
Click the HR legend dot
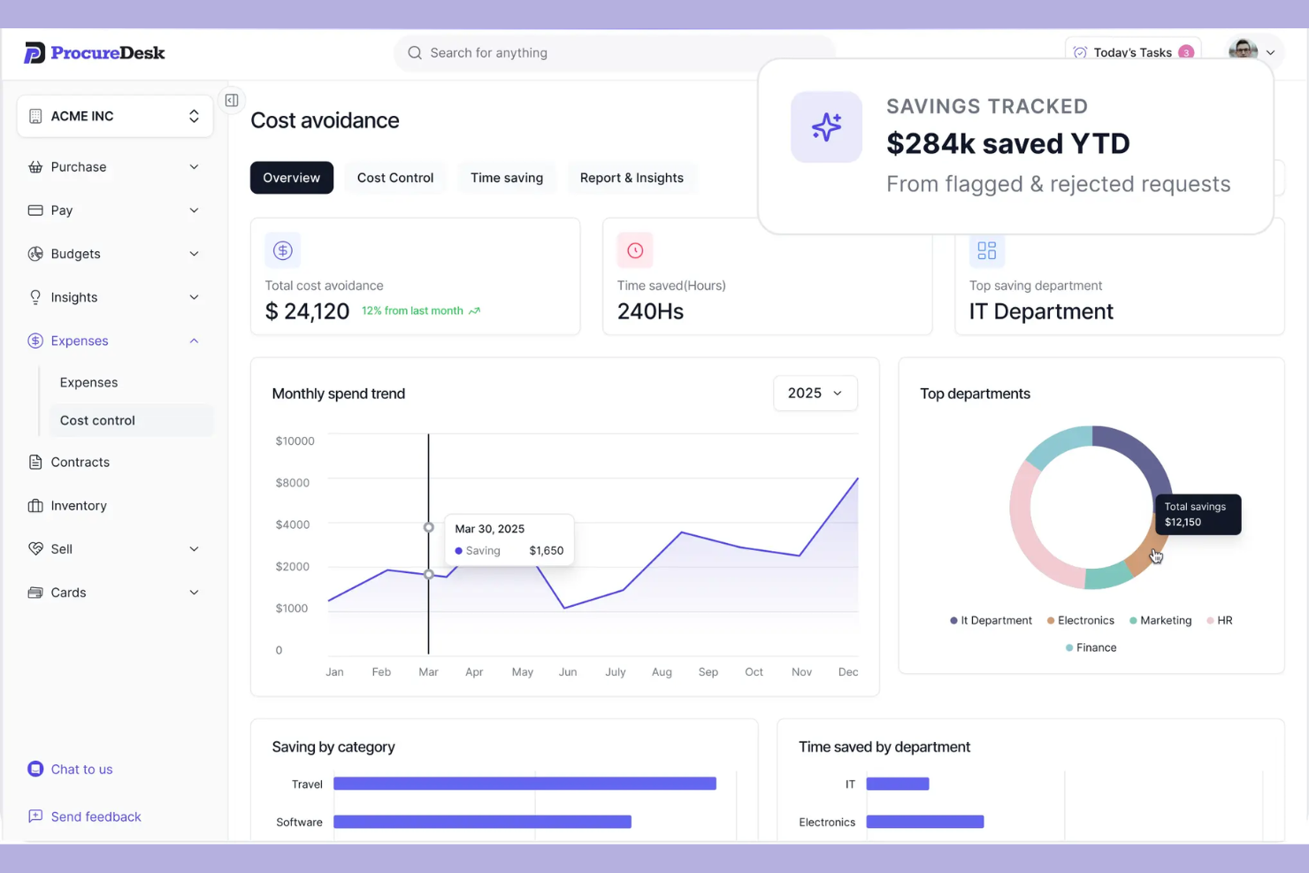1210,621
